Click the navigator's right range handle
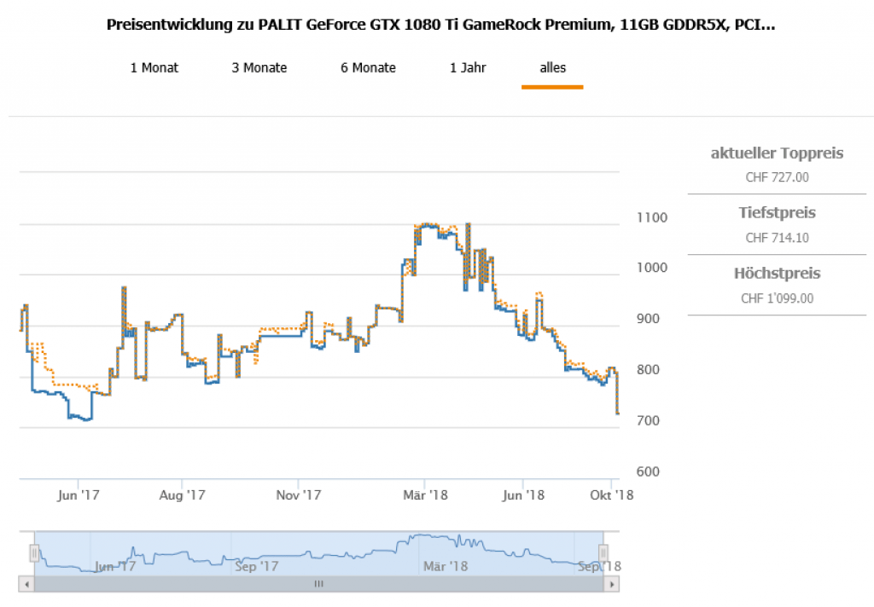 pyautogui.click(x=603, y=552)
